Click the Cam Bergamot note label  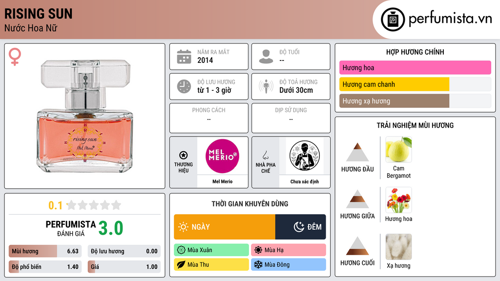click(x=398, y=172)
